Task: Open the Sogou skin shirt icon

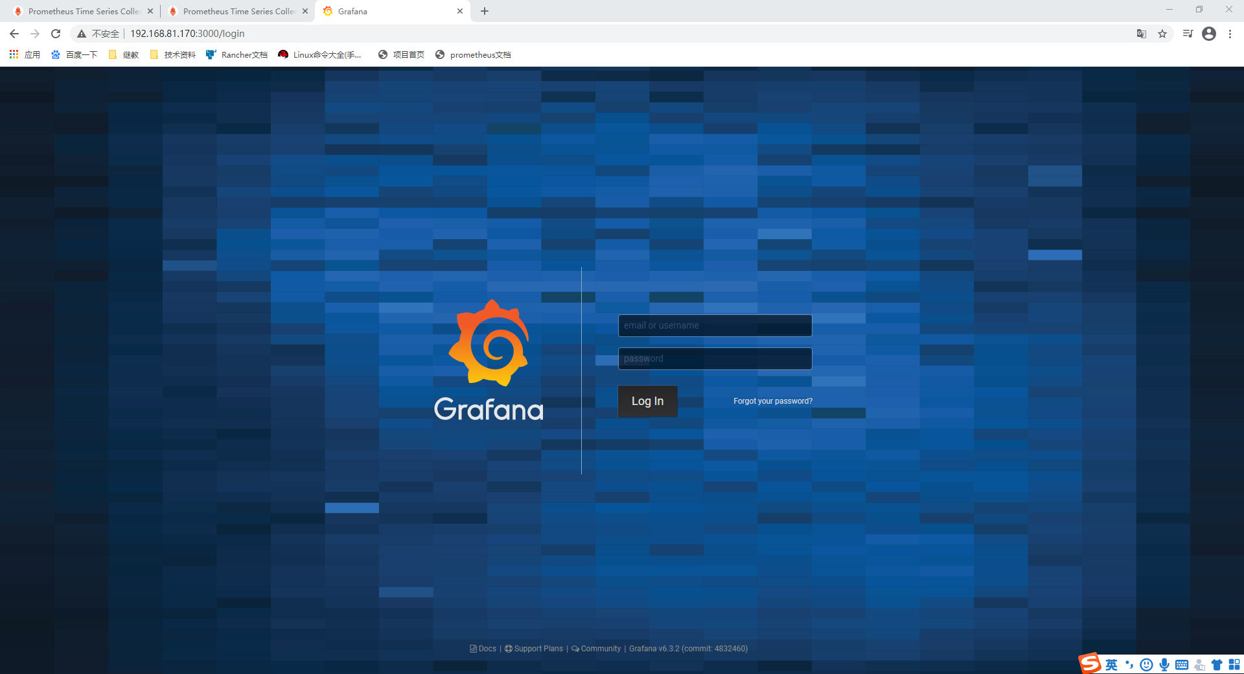Action: coord(1217,665)
